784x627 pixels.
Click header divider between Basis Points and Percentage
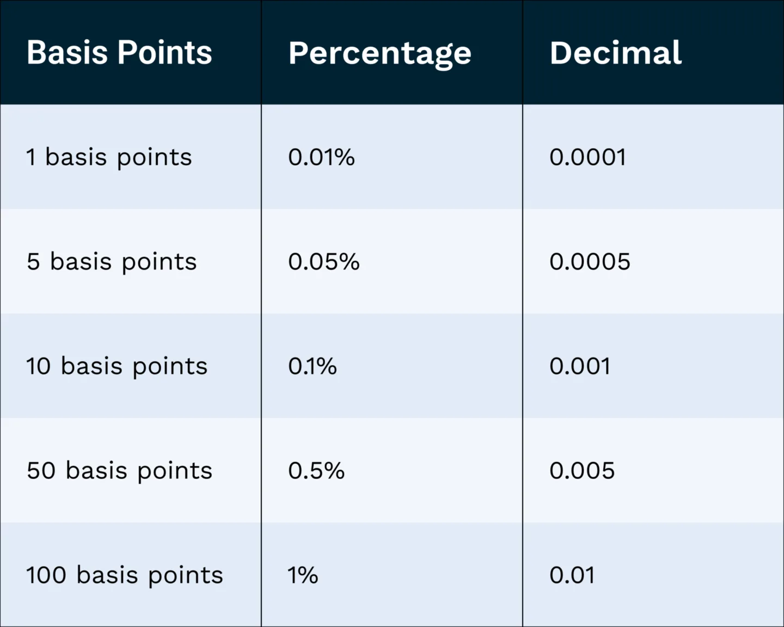261,53
